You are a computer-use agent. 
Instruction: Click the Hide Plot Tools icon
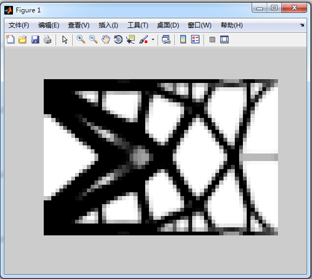coord(212,39)
